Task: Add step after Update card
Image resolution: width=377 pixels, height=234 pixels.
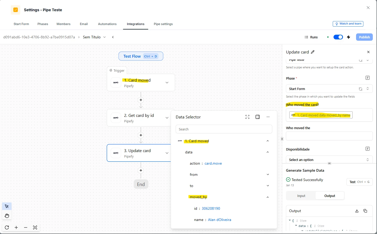Action: pos(141,170)
